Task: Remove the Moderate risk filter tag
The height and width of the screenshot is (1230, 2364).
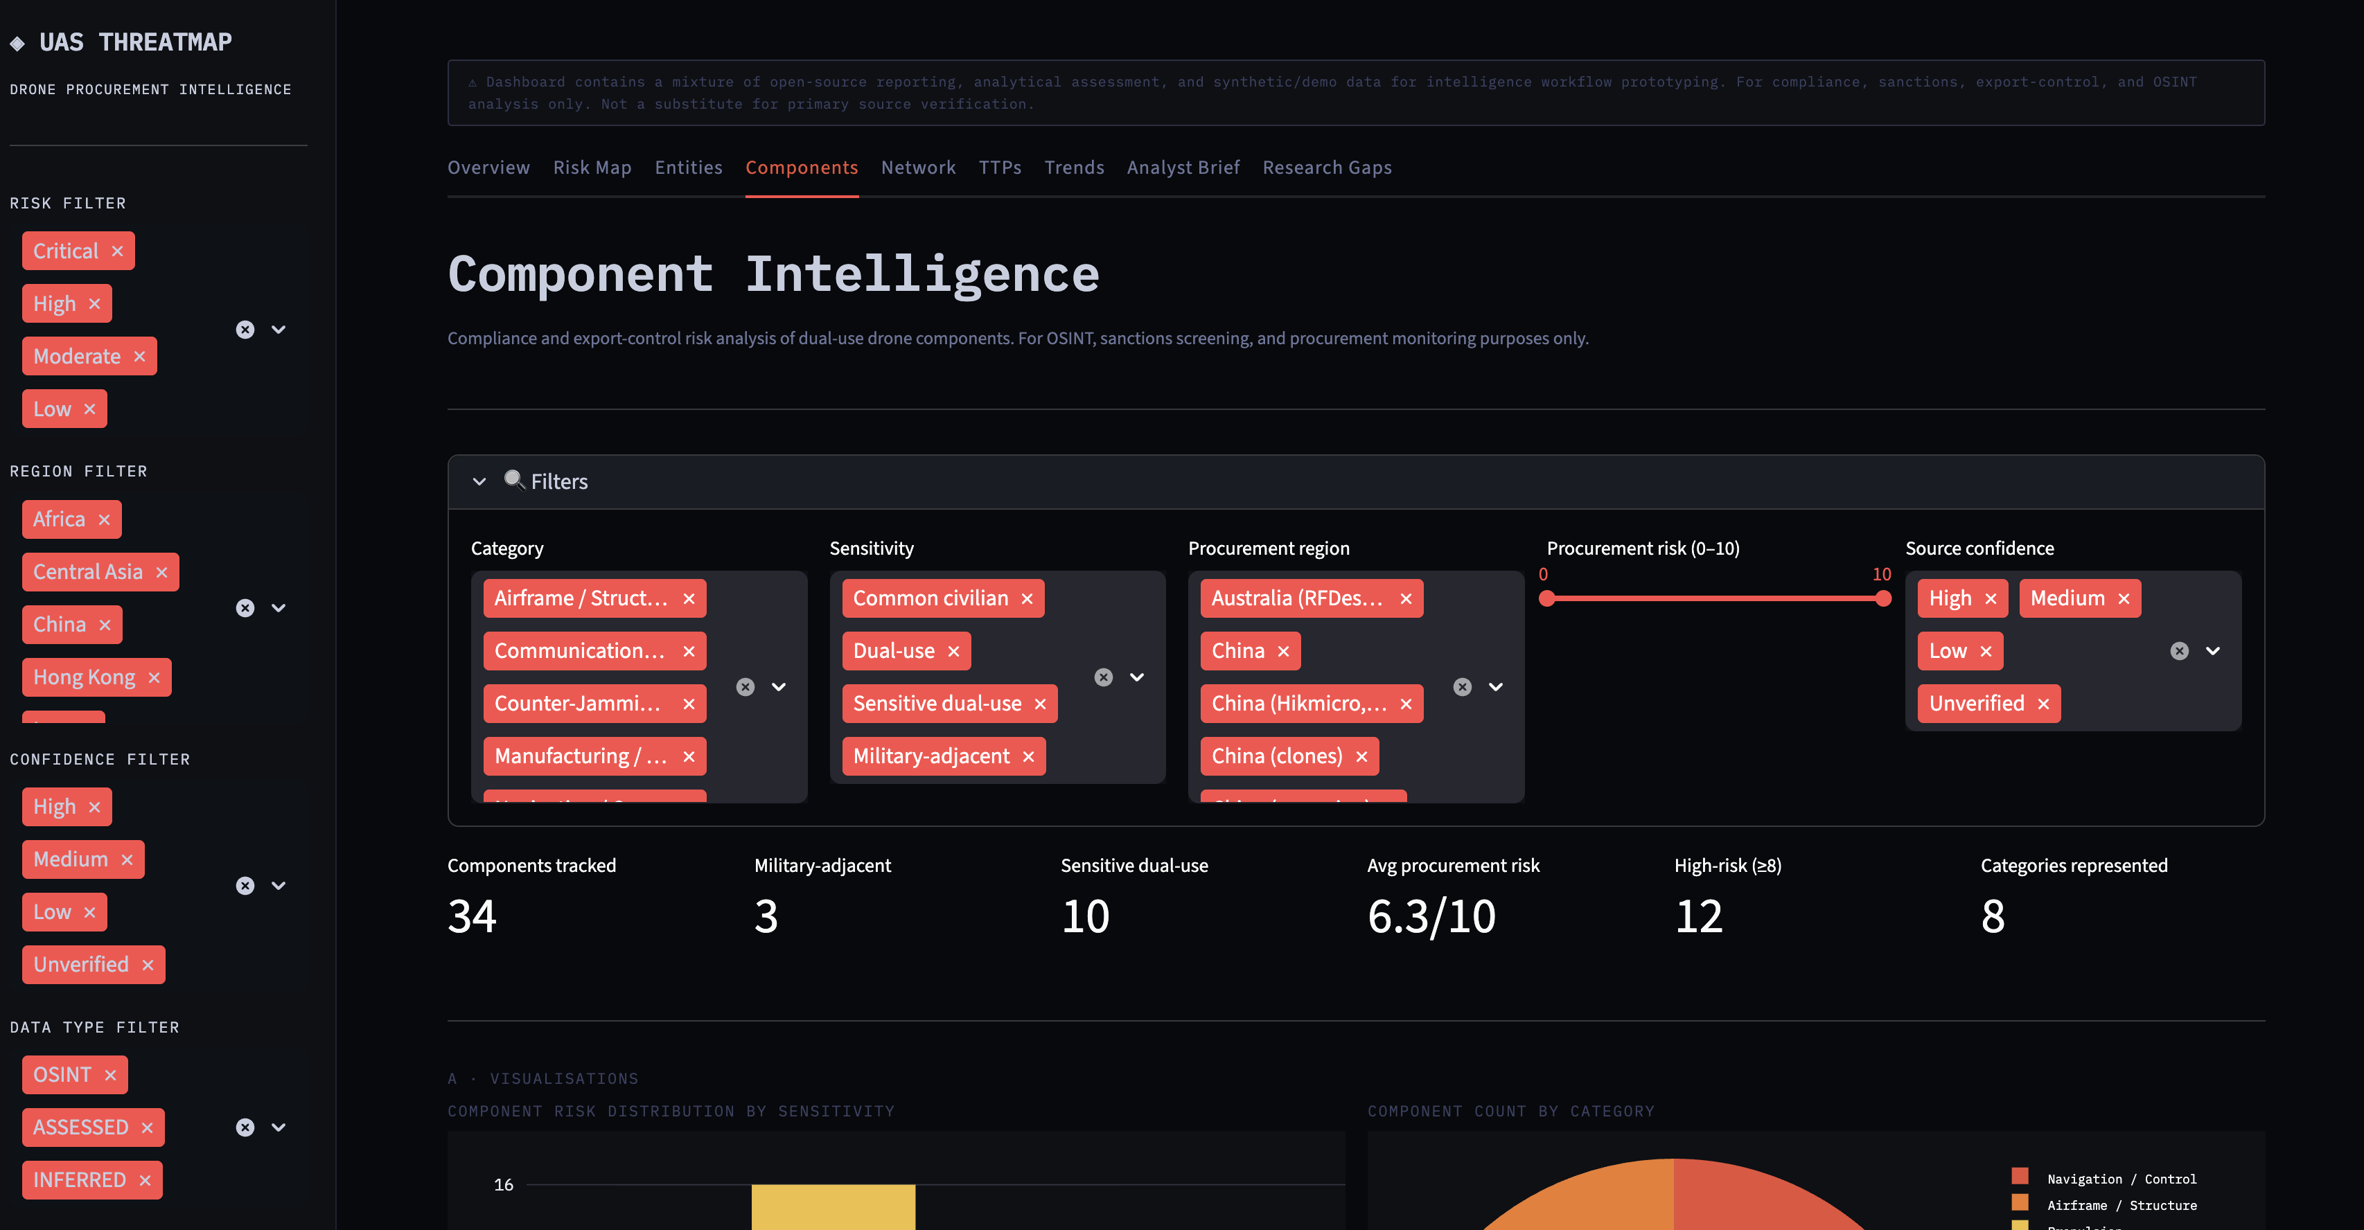Action: (139, 357)
